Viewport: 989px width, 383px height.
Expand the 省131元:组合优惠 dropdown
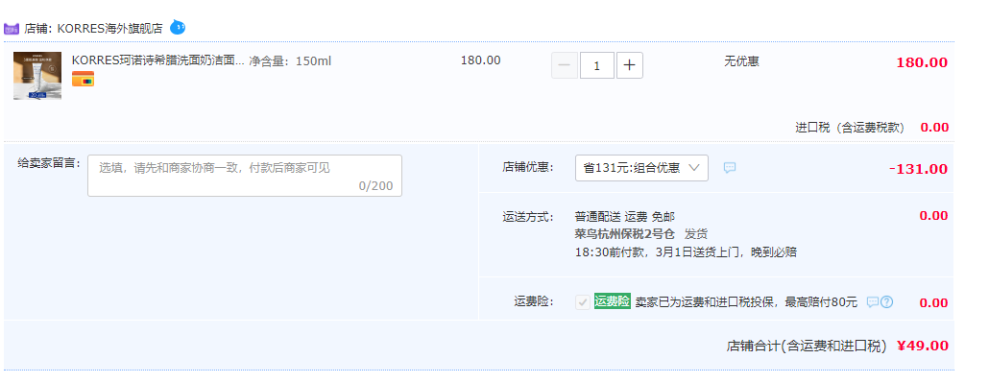[x=641, y=168]
